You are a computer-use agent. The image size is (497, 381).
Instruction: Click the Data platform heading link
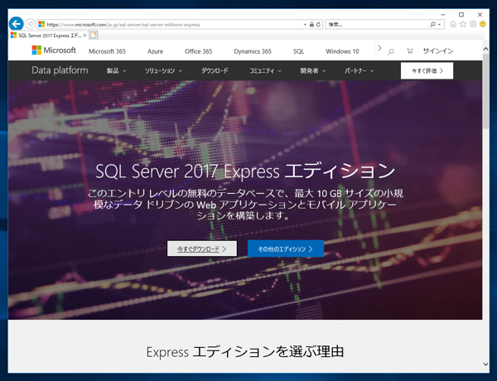60,70
